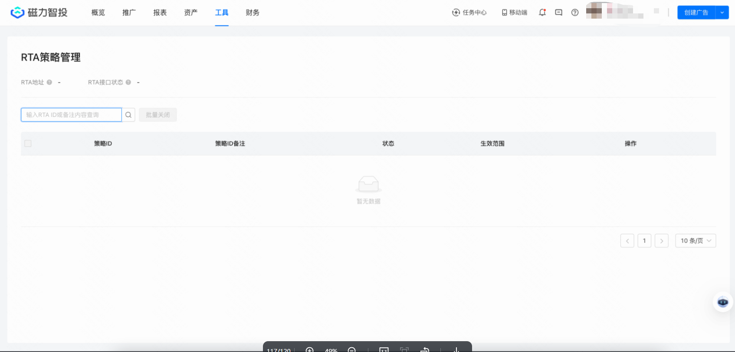Click the search magnifier button
The image size is (735, 352).
(128, 115)
